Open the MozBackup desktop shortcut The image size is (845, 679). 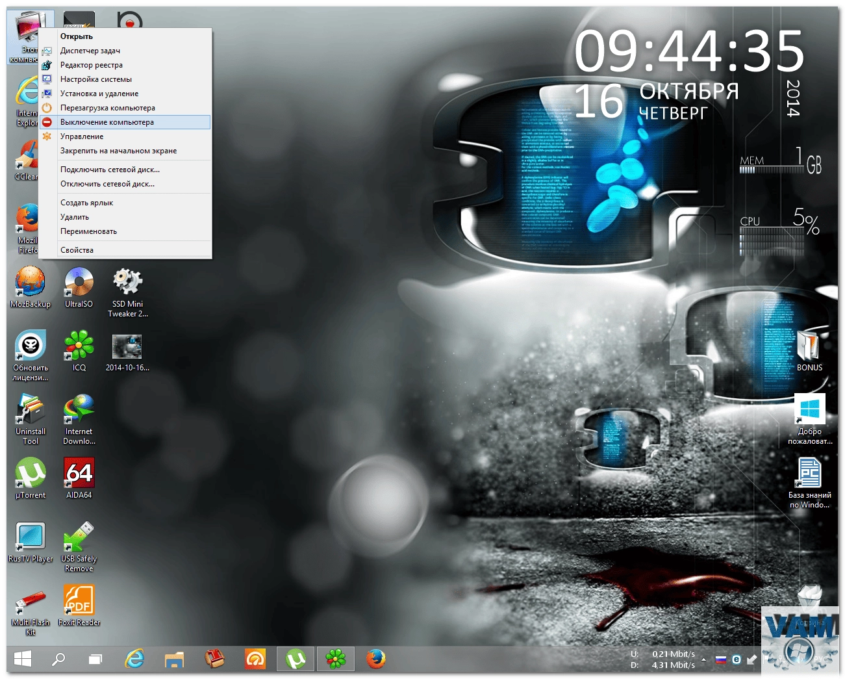[31, 287]
